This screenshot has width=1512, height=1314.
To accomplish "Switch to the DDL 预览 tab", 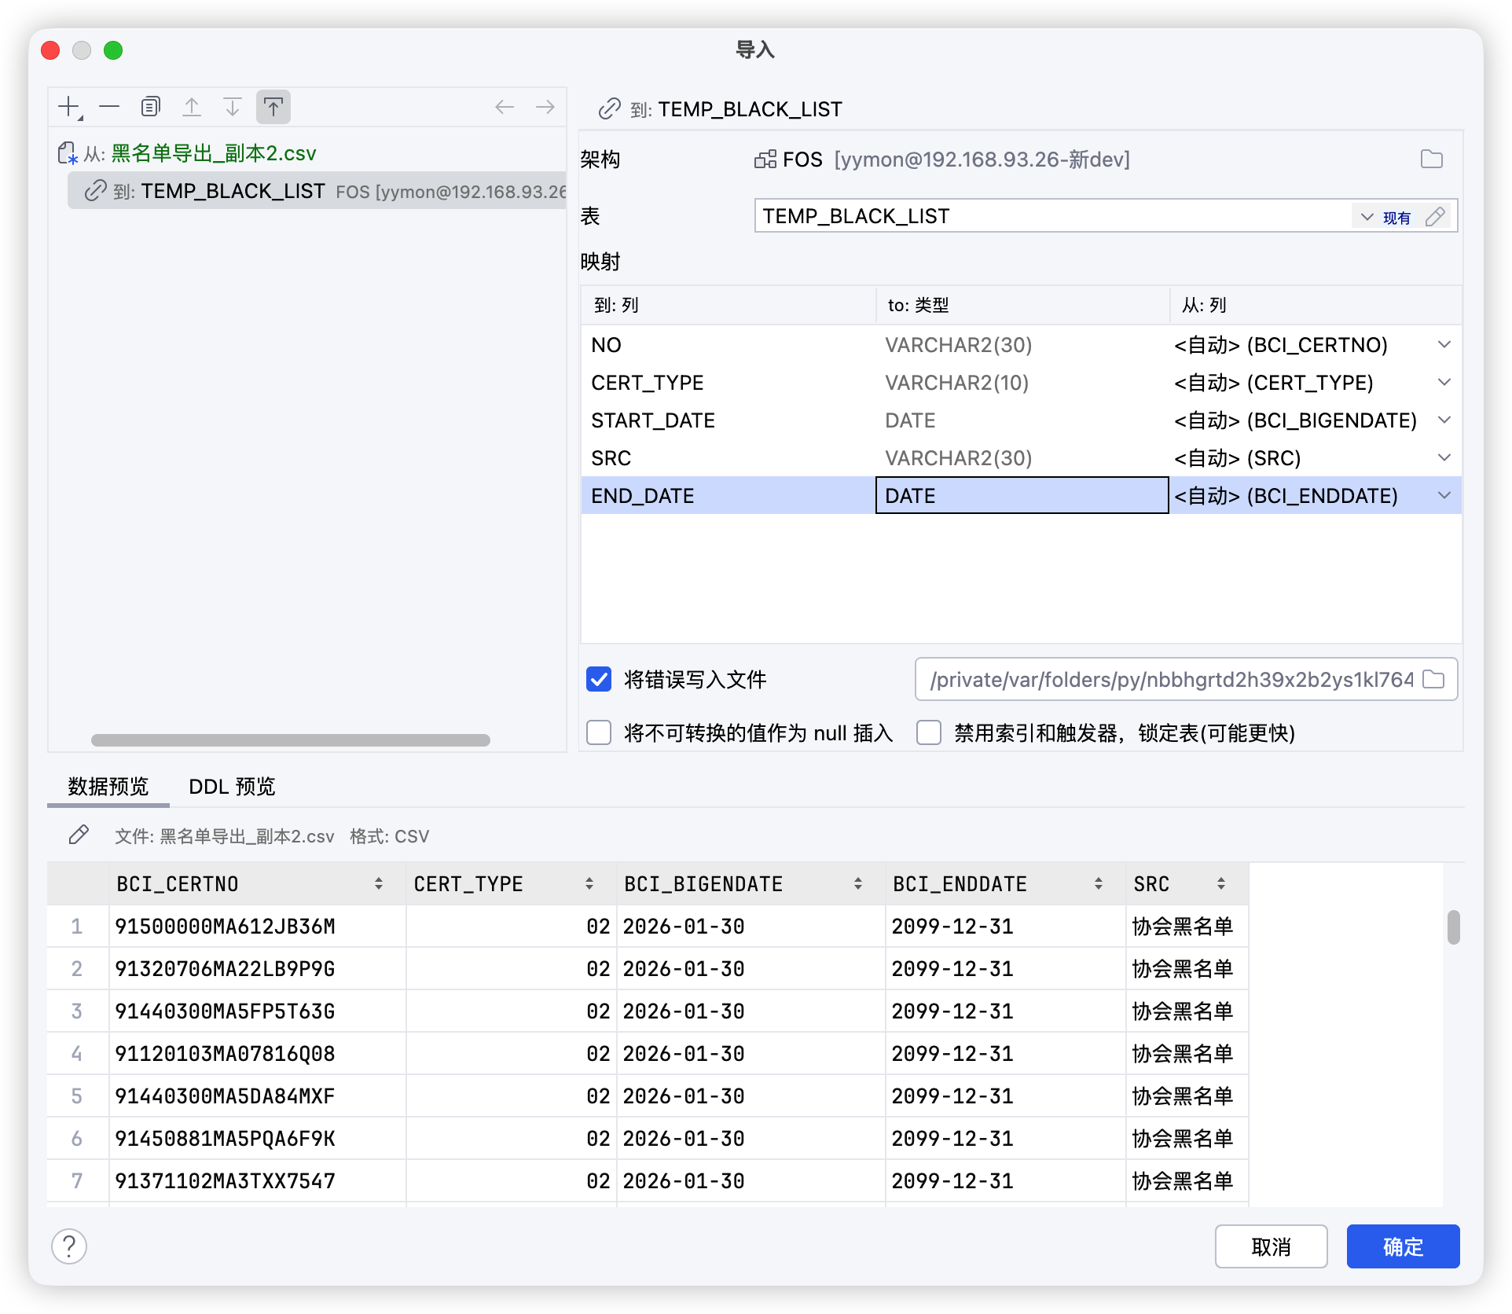I will [x=232, y=787].
